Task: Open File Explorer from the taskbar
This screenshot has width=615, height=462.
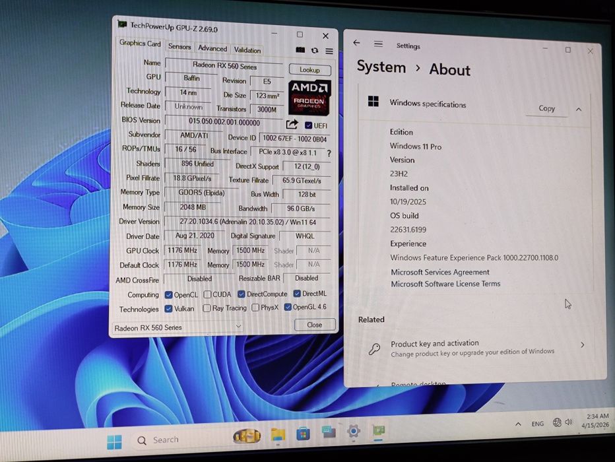Action: 278,434
